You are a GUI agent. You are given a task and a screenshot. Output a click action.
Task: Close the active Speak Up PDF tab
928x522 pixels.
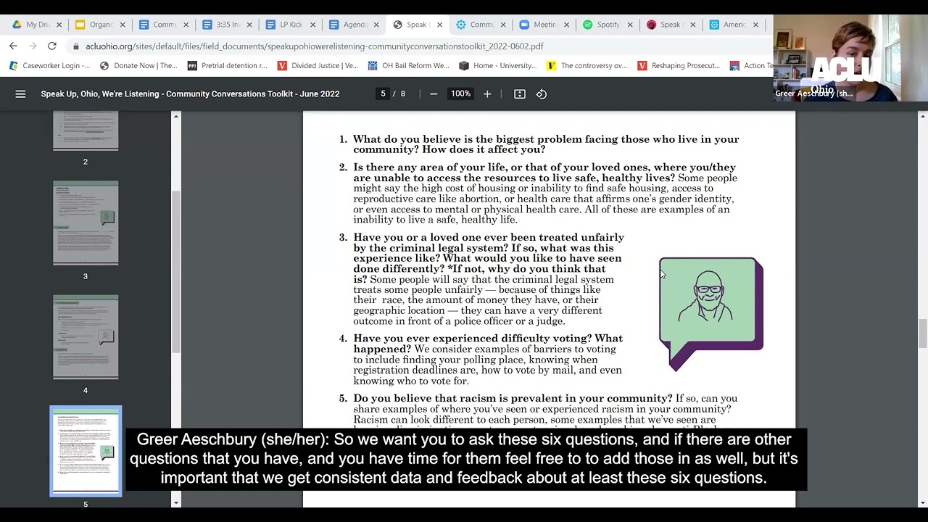[440, 25]
